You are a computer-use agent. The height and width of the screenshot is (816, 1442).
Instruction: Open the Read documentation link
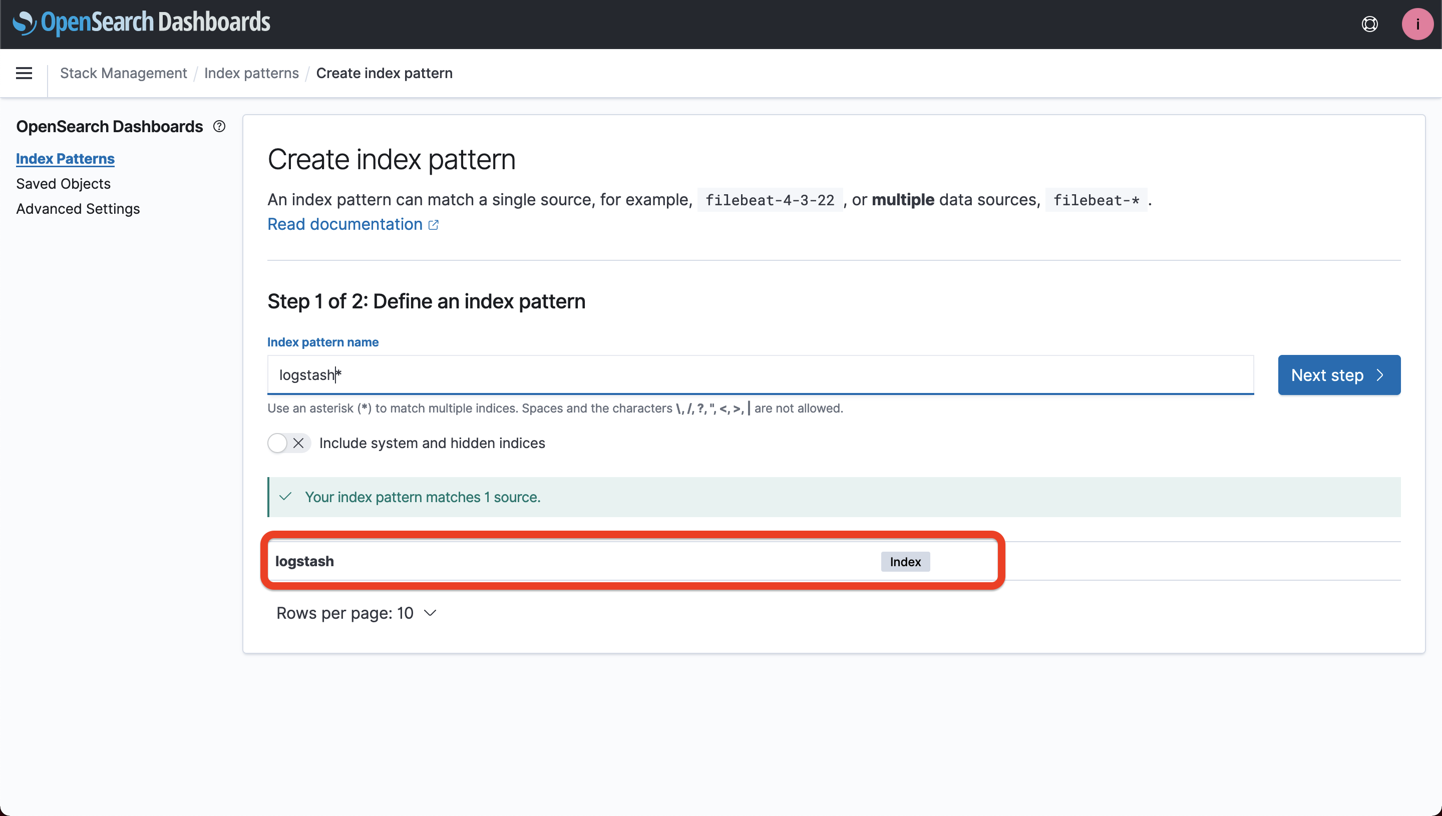click(x=344, y=224)
